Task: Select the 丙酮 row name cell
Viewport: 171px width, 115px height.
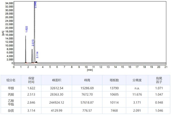Action: click(x=11, y=95)
